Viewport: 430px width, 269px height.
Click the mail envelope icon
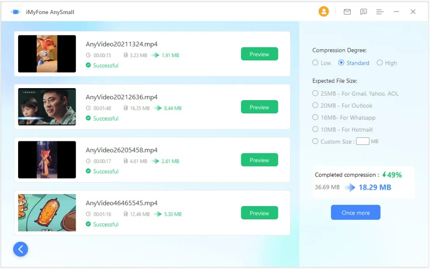(x=347, y=12)
